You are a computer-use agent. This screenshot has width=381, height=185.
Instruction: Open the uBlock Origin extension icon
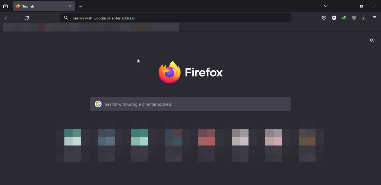(x=354, y=18)
